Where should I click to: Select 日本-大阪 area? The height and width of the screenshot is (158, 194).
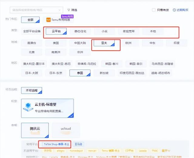(32, 73)
